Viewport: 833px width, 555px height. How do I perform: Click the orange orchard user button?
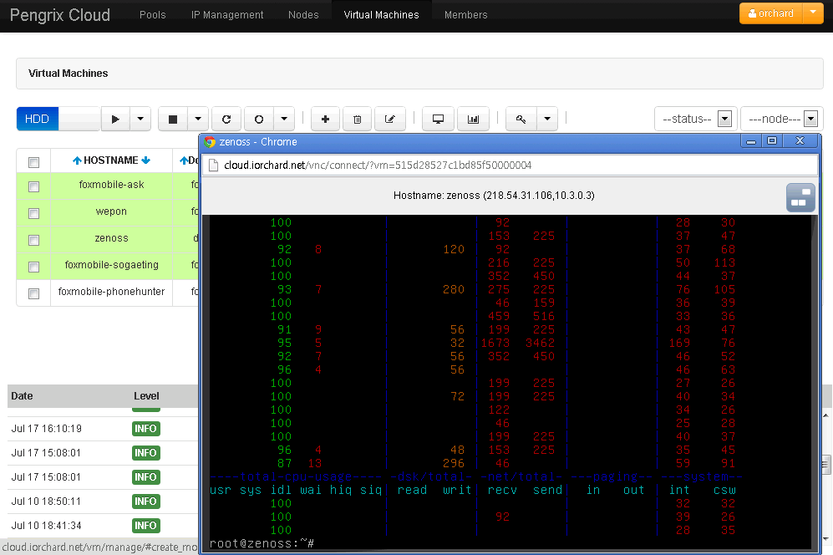tap(771, 13)
